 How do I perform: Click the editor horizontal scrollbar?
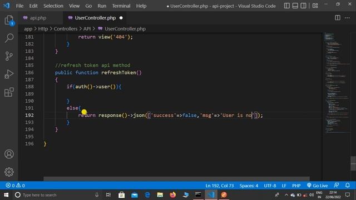coord(177,179)
